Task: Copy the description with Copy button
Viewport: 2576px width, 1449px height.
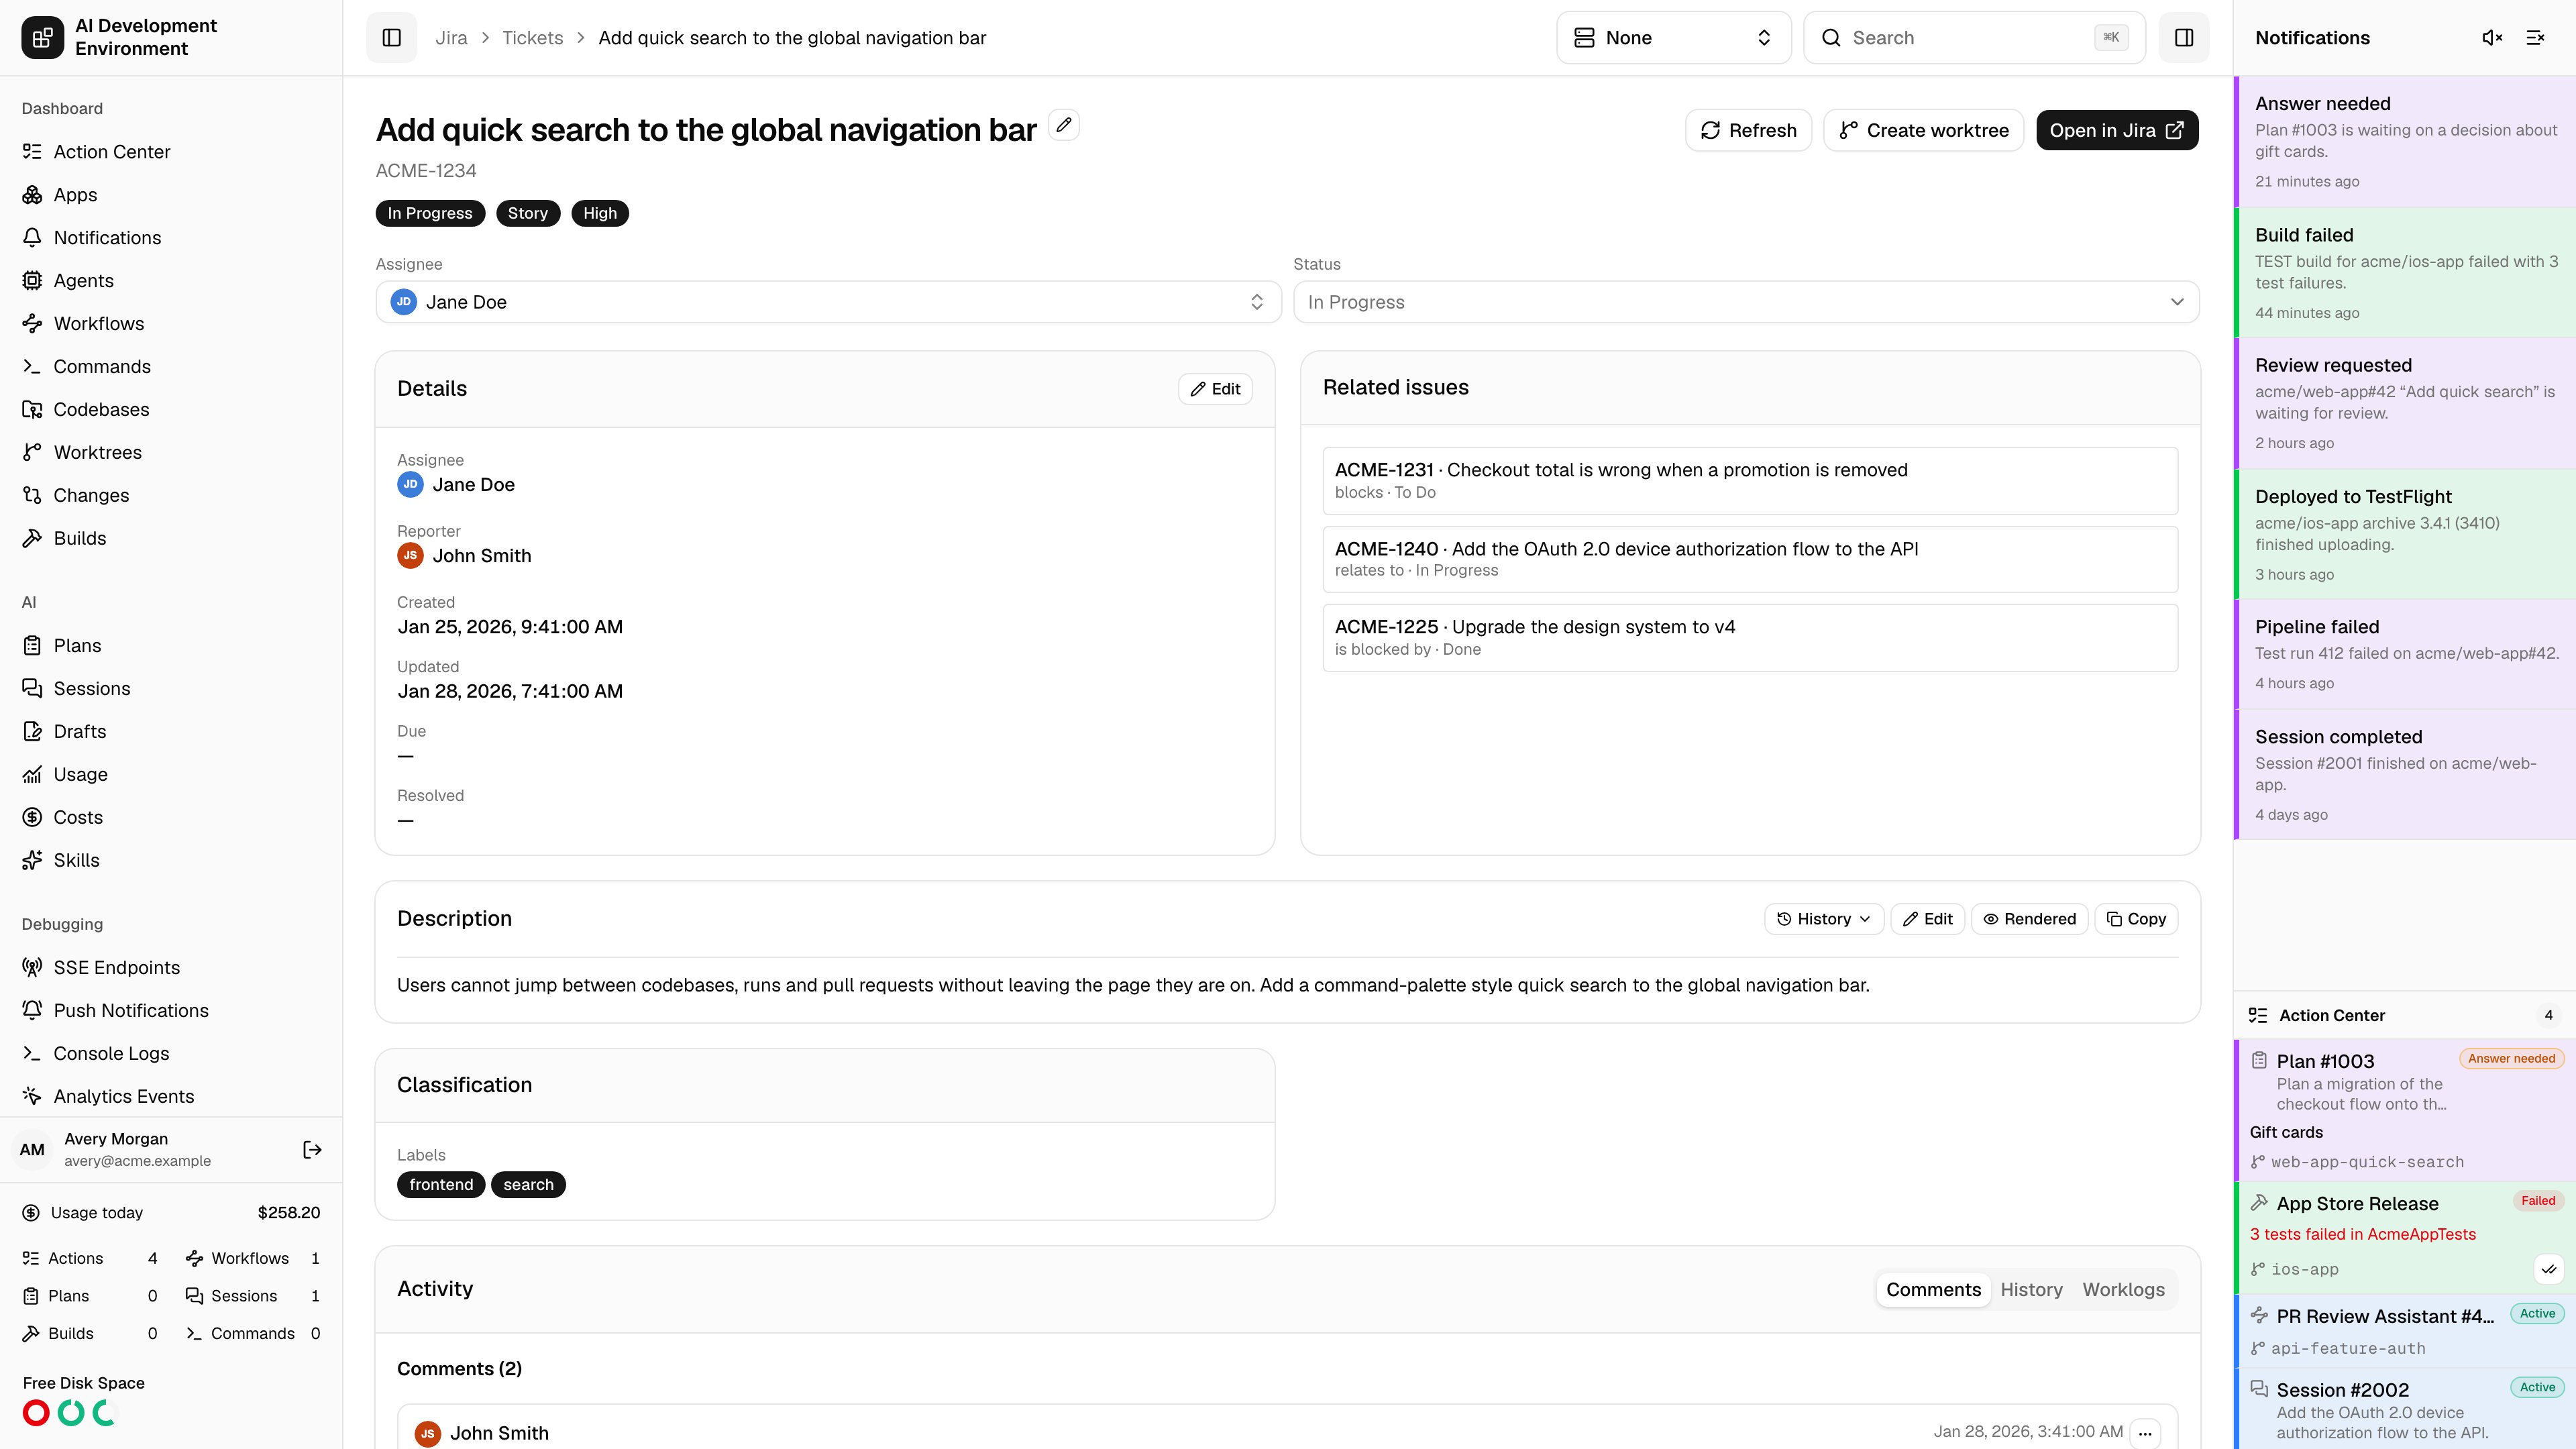Action: click(x=2136, y=919)
